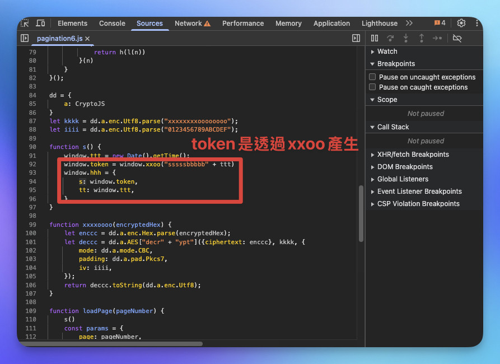500x364 pixels.
Task: Open the Memory tab
Action: point(288,24)
